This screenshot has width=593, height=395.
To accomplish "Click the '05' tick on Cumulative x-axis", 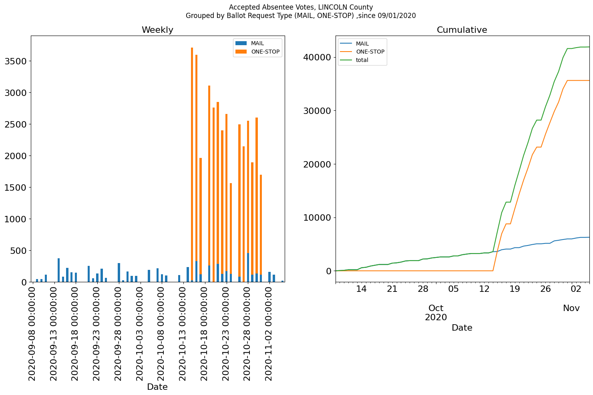I will [453, 289].
